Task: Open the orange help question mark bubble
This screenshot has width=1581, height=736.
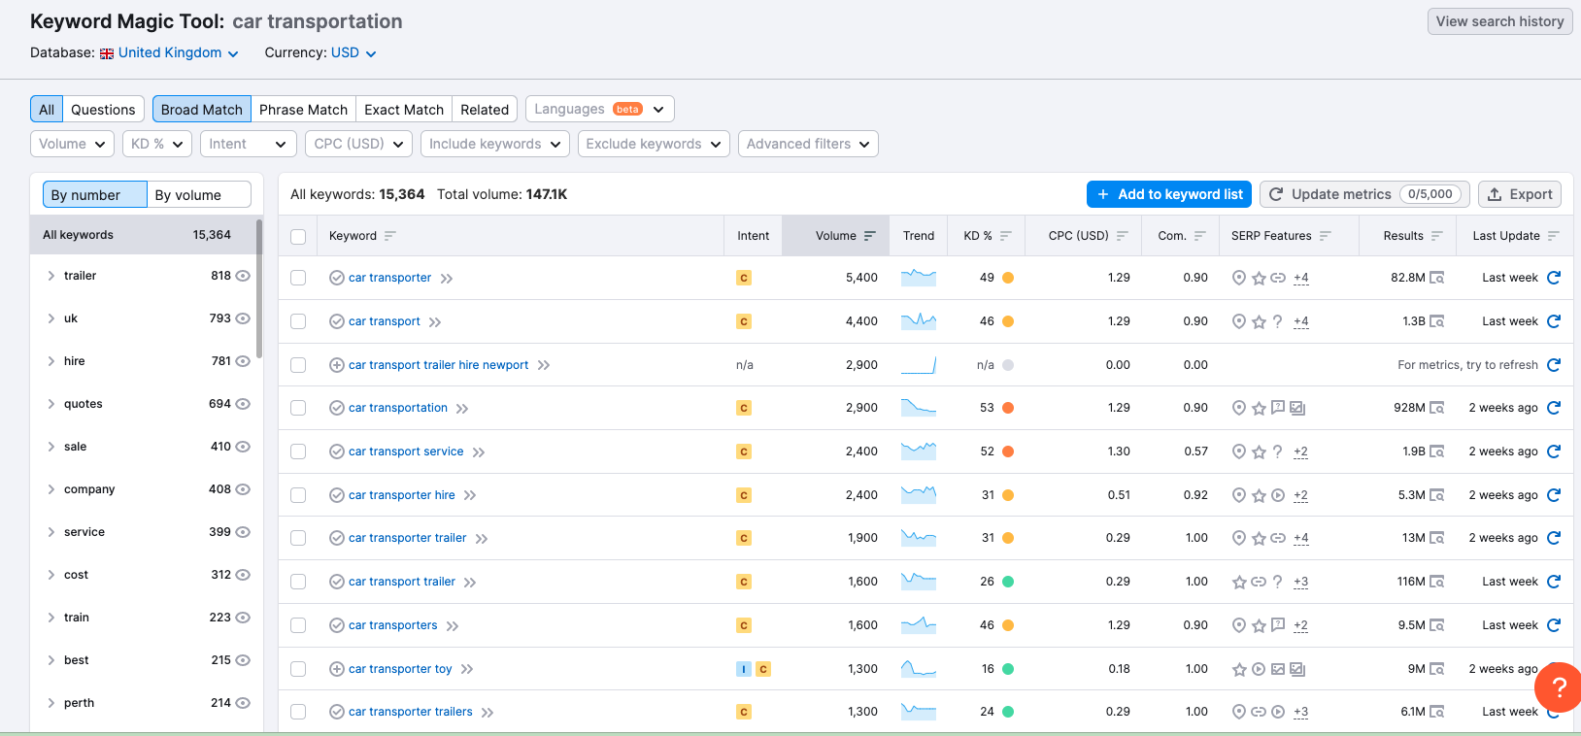Action: point(1559,687)
